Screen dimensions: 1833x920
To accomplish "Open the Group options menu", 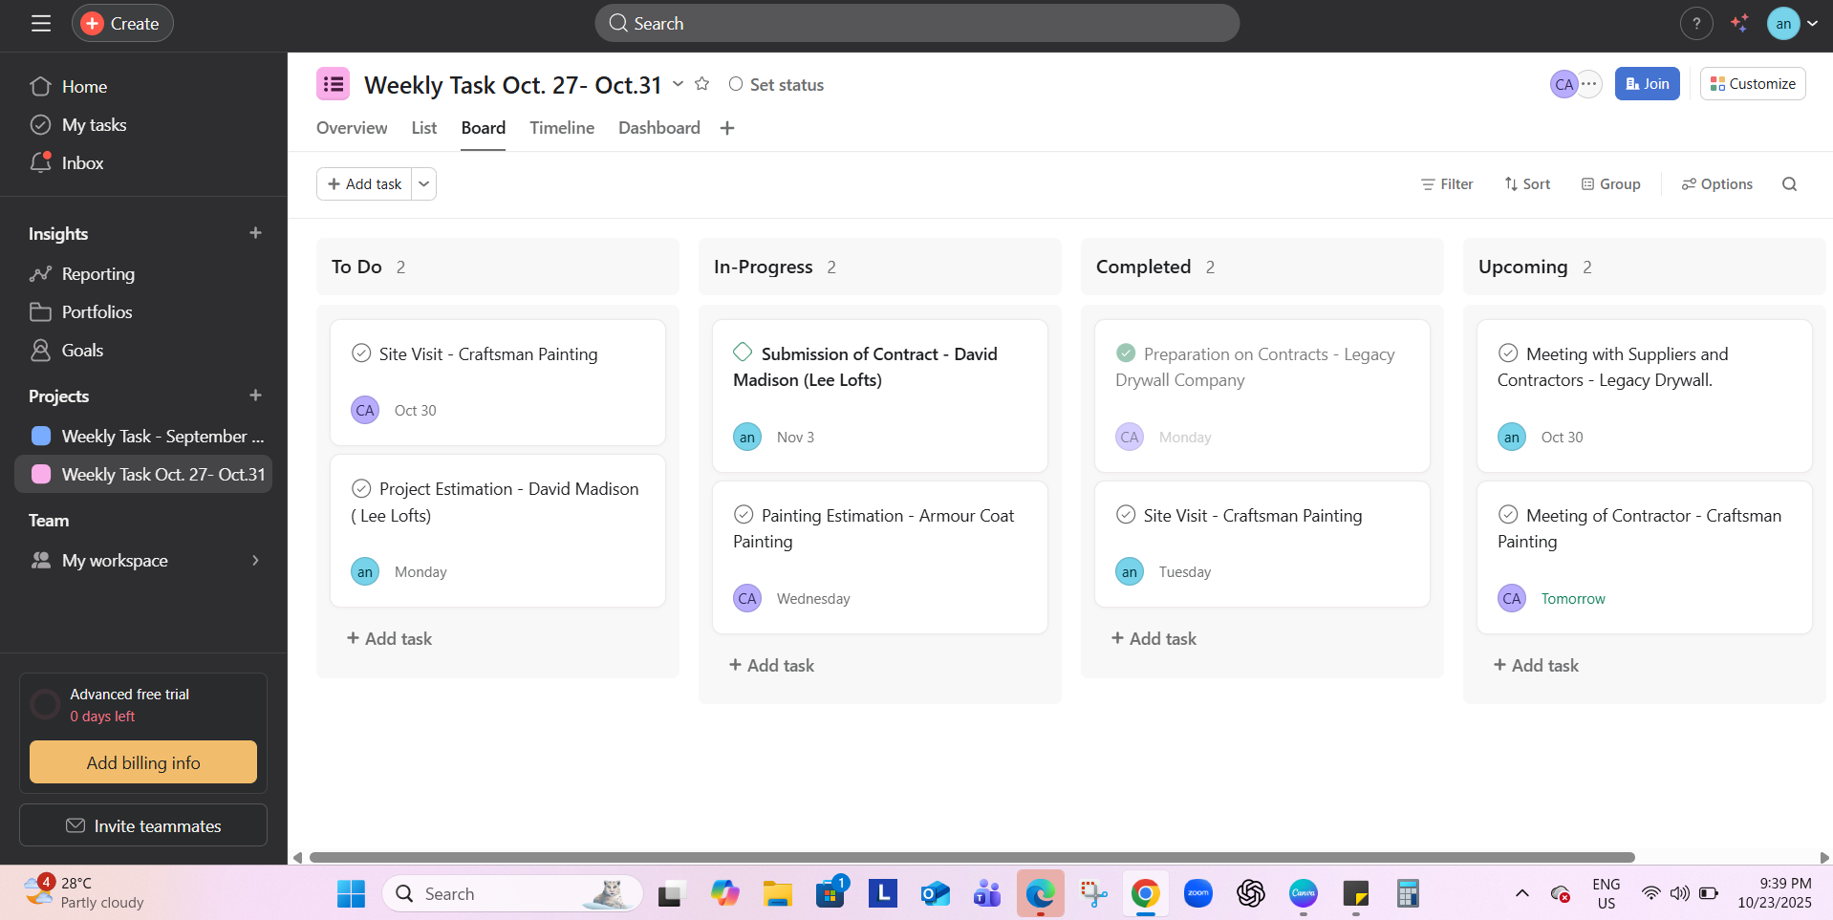I will (1611, 184).
